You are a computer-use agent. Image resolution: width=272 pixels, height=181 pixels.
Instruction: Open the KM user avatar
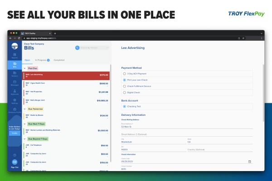tap(15, 162)
